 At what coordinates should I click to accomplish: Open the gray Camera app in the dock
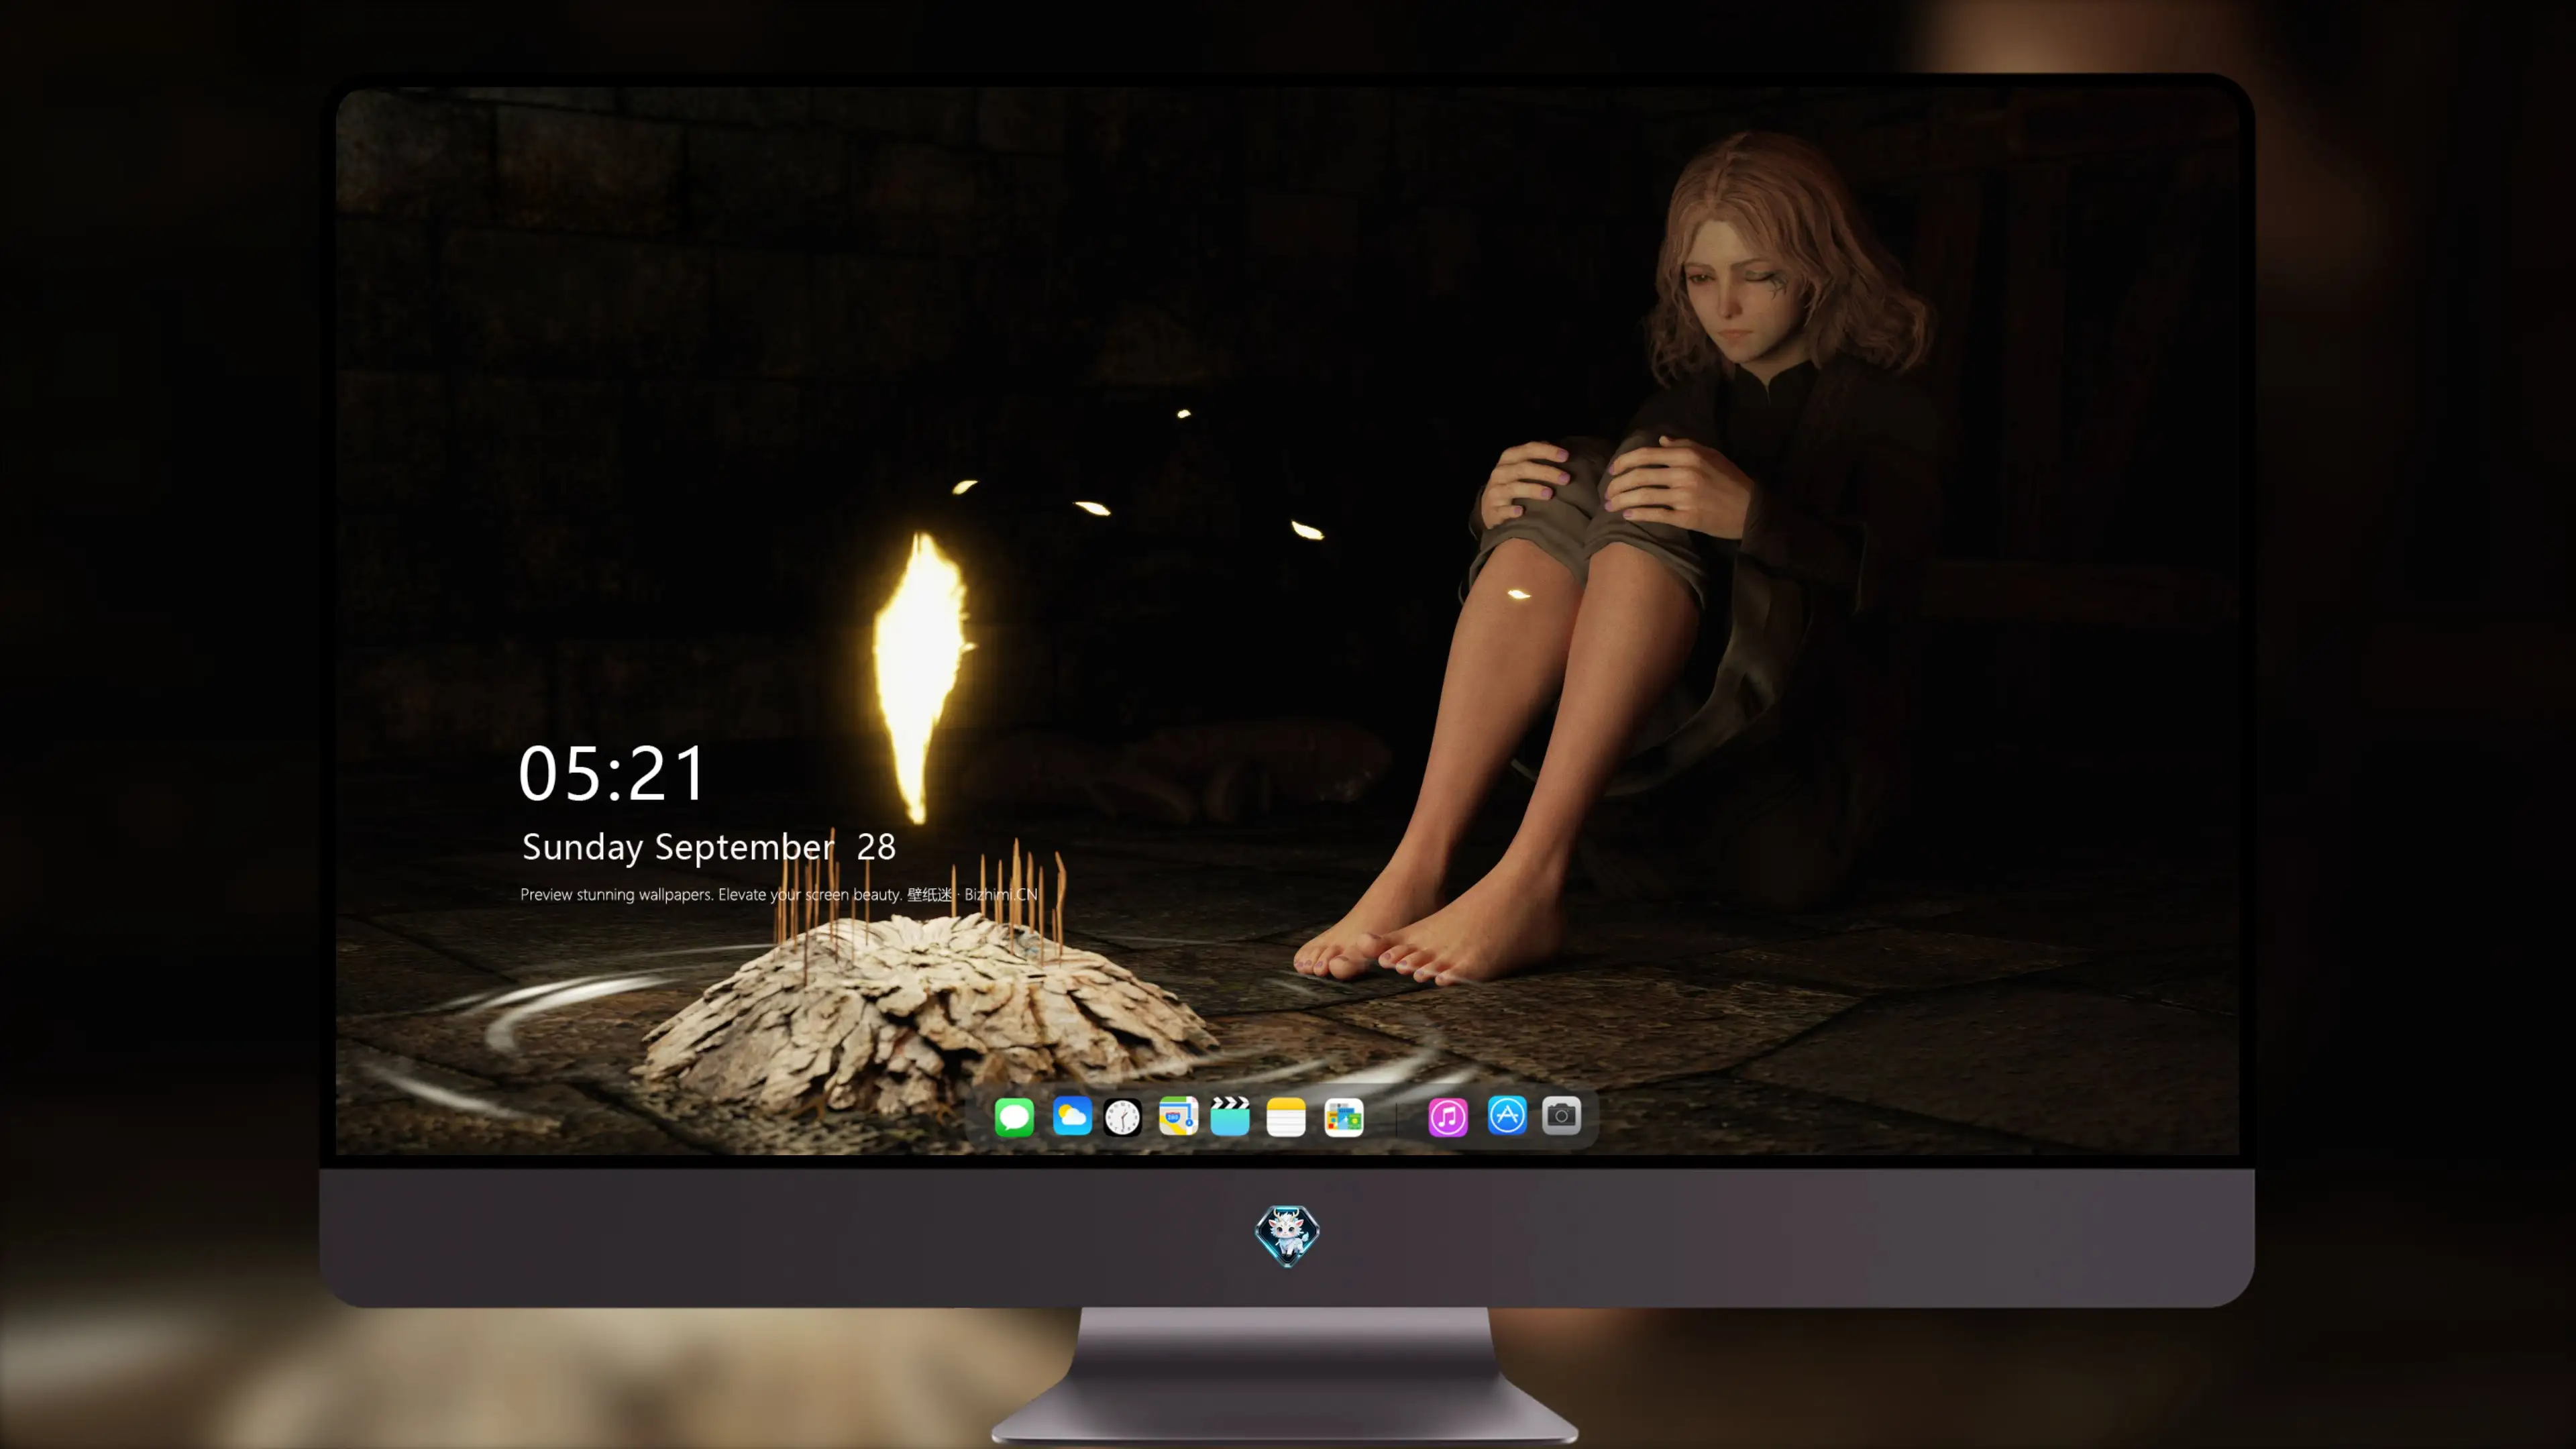1561,1115
